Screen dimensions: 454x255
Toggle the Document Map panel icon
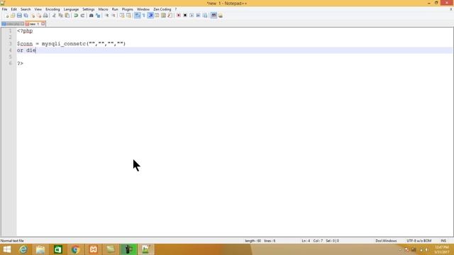point(164,16)
